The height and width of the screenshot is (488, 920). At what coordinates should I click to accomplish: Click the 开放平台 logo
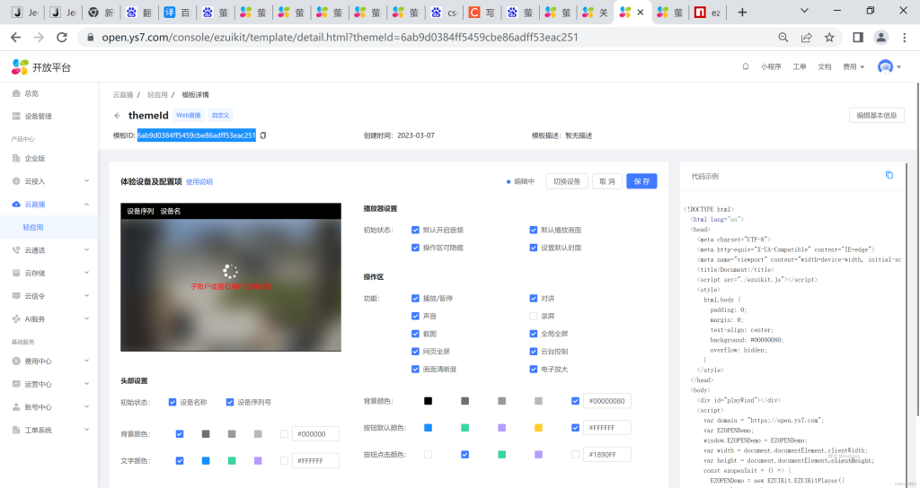(41, 67)
